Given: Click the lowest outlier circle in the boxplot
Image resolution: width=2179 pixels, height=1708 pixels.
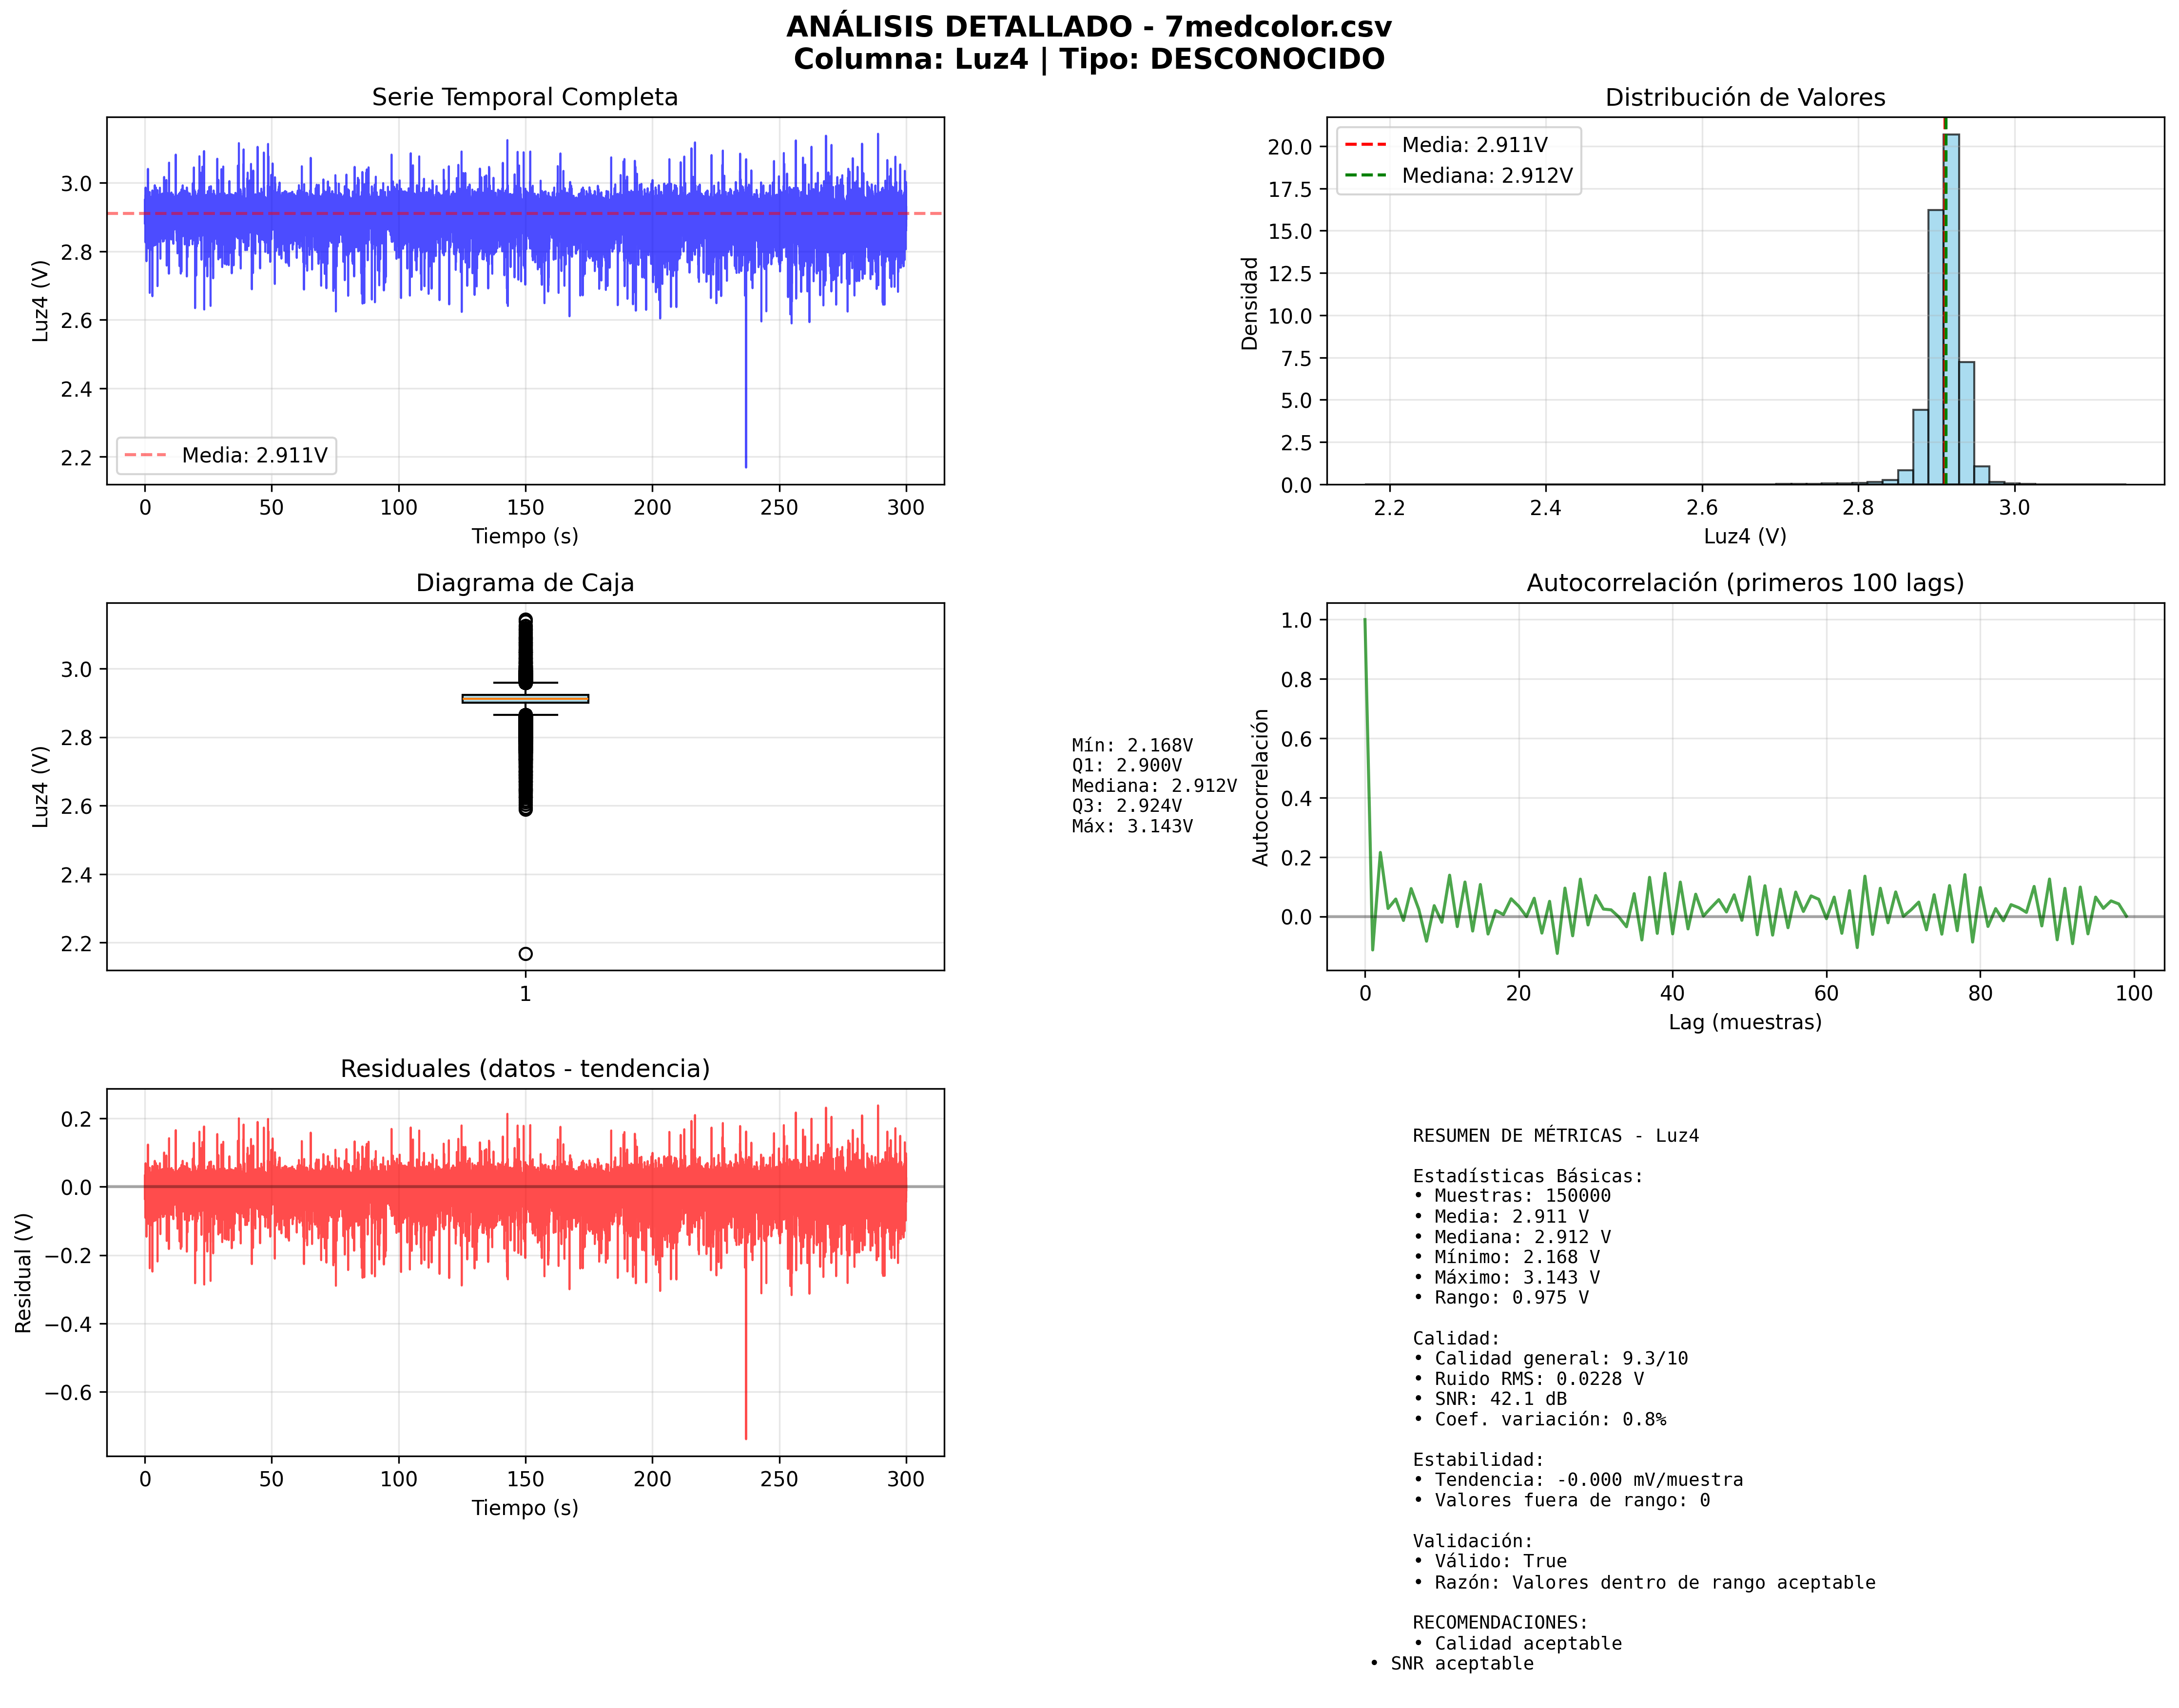Looking at the screenshot, I should (525, 954).
